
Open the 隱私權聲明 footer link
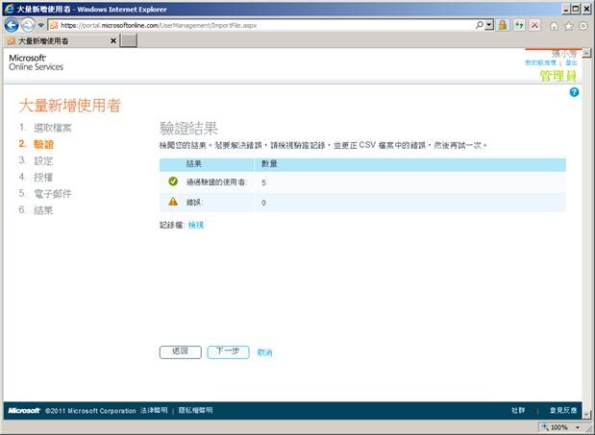coord(195,410)
